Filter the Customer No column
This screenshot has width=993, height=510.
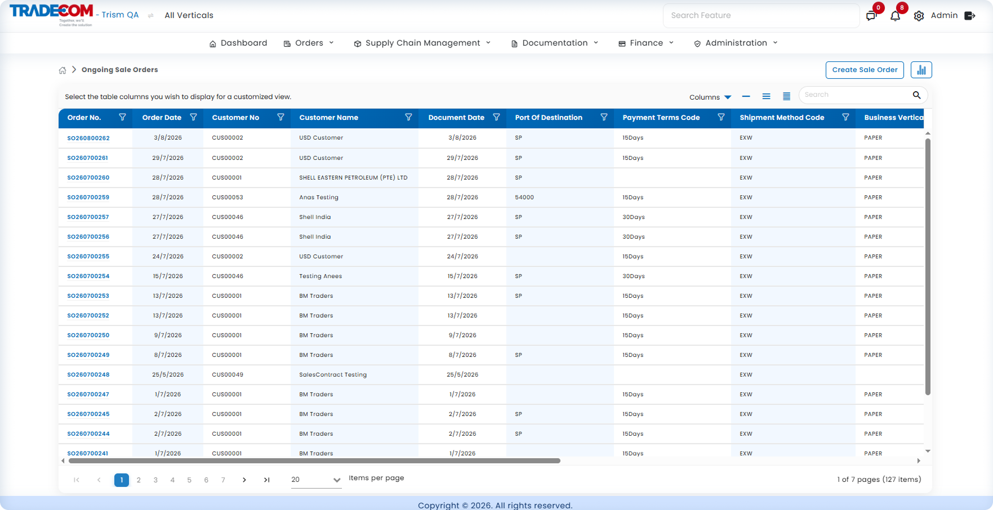[280, 117]
